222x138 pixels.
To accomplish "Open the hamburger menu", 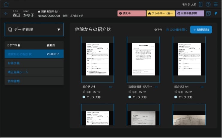I will 216,4.
